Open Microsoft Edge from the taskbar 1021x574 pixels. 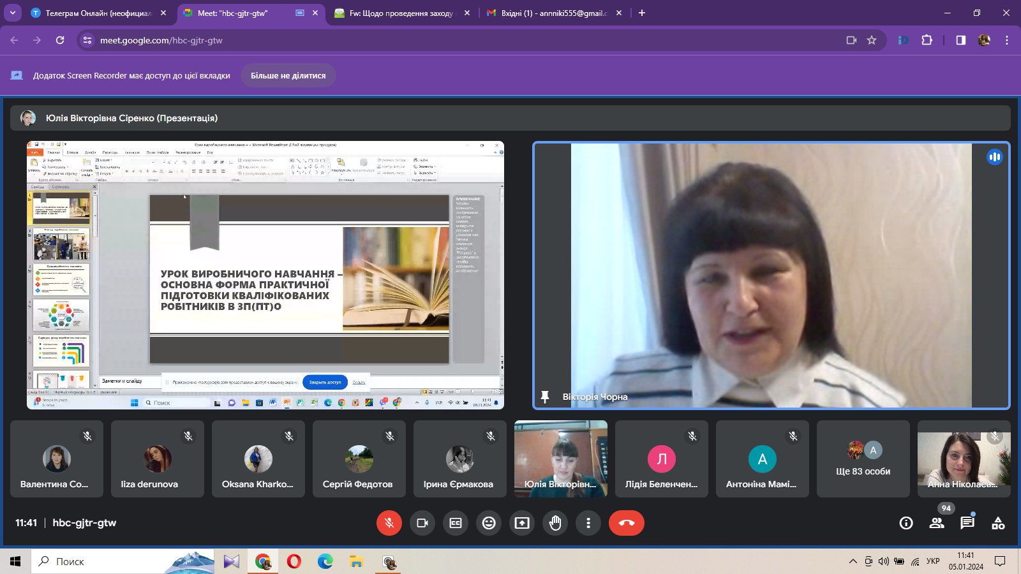[325, 561]
